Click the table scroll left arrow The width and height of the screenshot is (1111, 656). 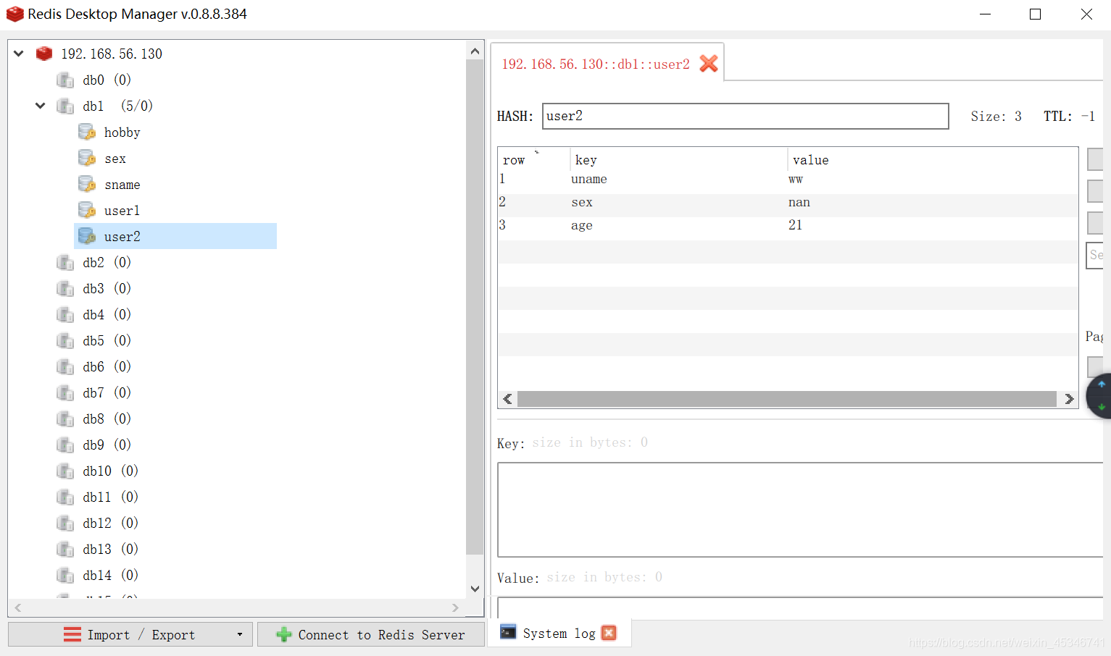(507, 399)
